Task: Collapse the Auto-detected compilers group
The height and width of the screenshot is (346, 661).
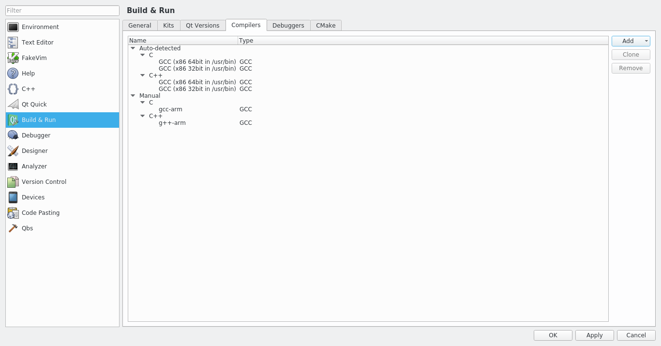Action: (x=133, y=48)
